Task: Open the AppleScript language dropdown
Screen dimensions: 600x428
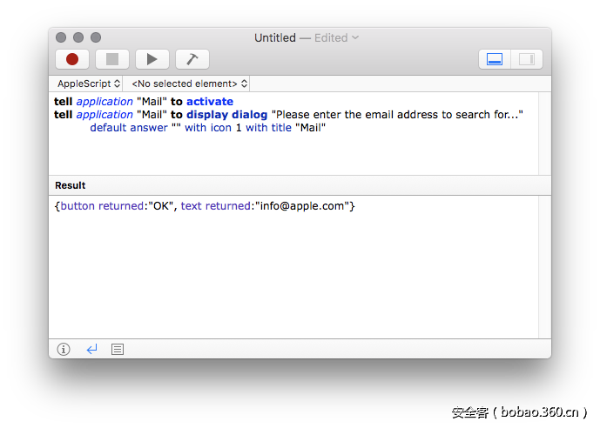Action: [x=85, y=84]
